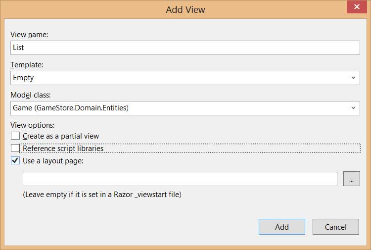Click the Add button
This screenshot has width=371, height=250.
282,227
